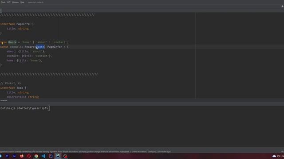Click the status bar notification message
284x159 pixels.
click(85, 152)
